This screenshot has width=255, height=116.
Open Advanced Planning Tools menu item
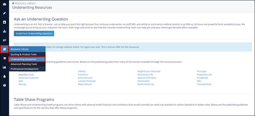pyautogui.click(x=27, y=64)
